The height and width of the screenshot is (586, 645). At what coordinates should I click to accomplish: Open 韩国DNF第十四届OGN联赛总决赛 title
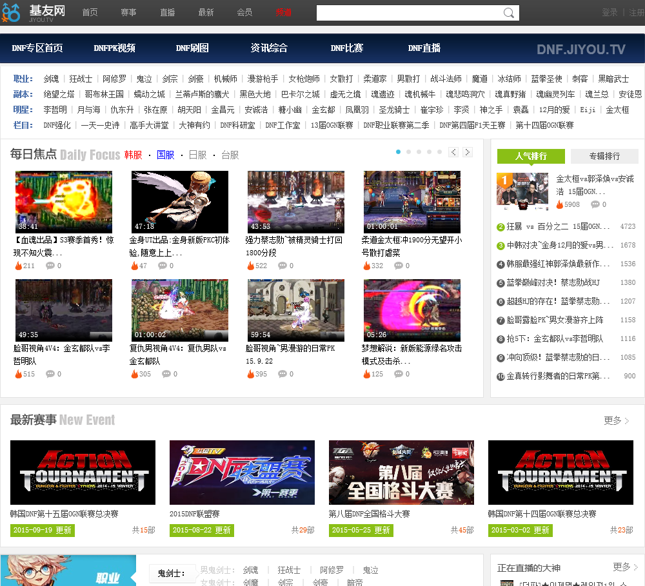point(542,514)
